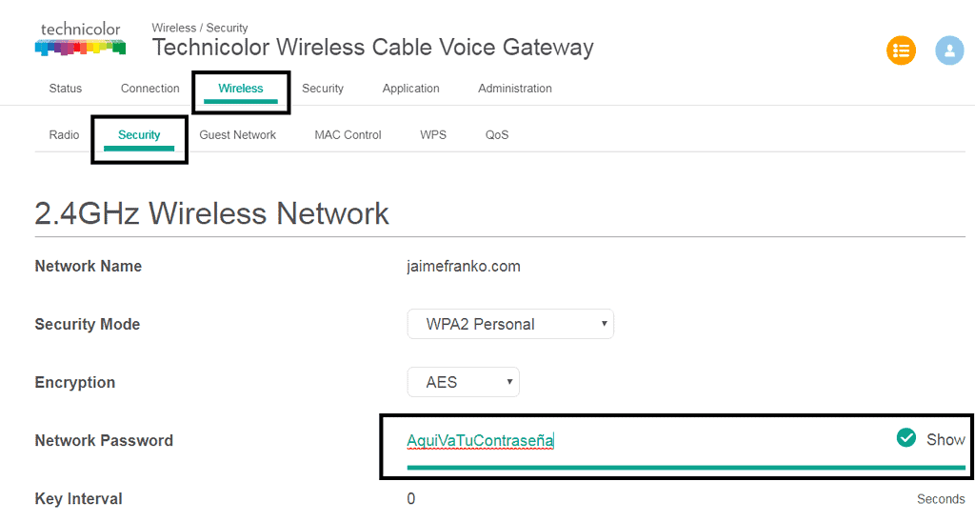Image resolution: width=975 pixels, height=522 pixels.
Task: Switch to the MAC Control sub-tab
Action: coord(348,135)
